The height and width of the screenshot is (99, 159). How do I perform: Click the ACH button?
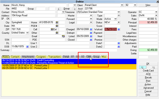pos(148,74)
